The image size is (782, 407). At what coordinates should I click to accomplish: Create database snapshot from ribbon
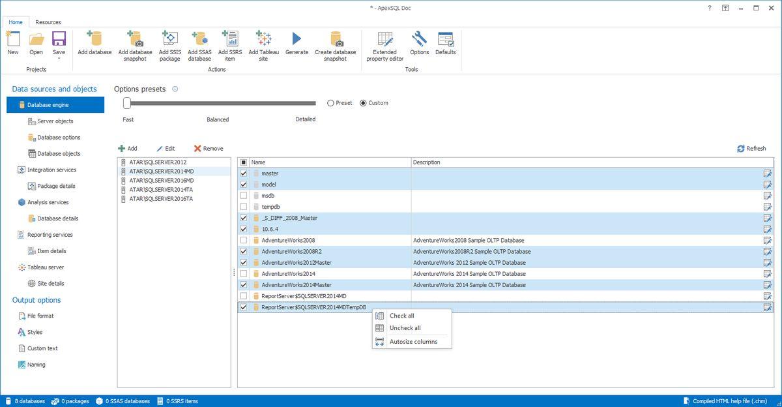coord(336,46)
